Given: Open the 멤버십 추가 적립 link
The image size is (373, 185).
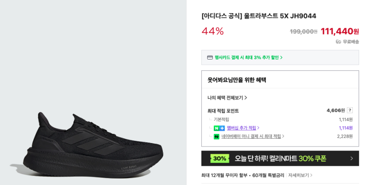Looking at the screenshot, I should pyautogui.click(x=243, y=128).
